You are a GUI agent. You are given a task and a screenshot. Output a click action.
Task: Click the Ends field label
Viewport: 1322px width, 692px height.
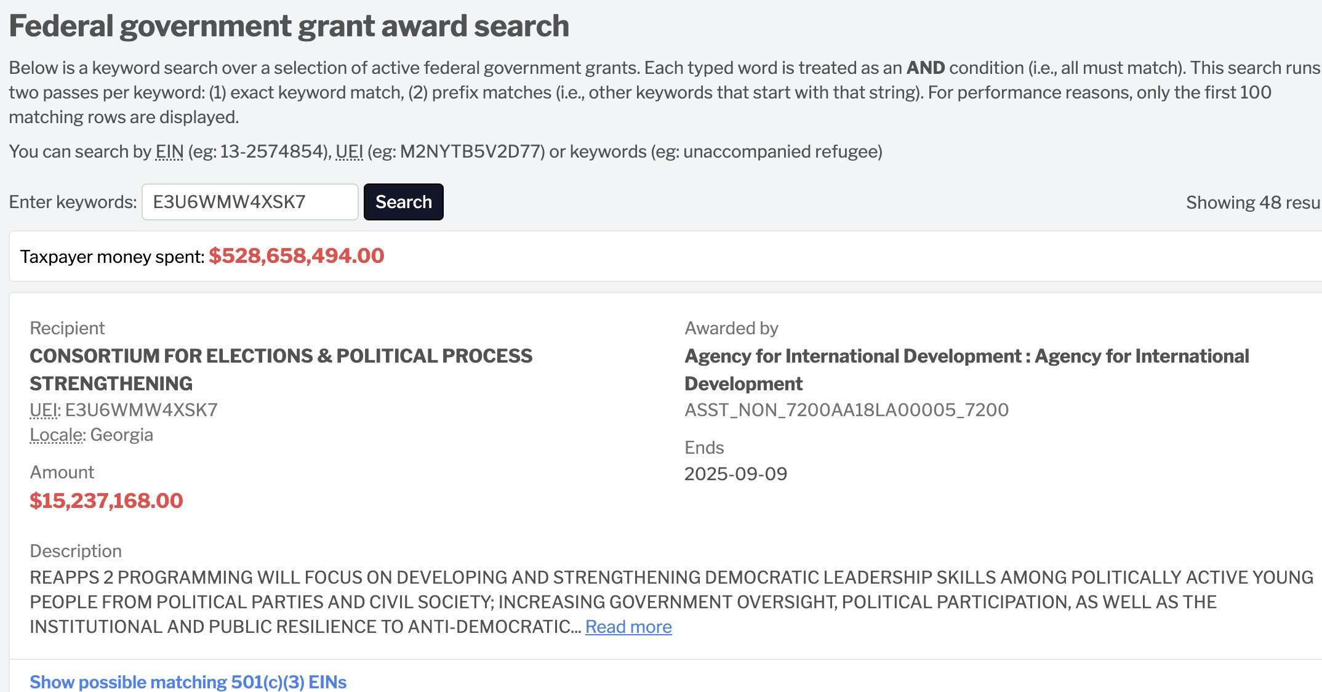(x=704, y=448)
